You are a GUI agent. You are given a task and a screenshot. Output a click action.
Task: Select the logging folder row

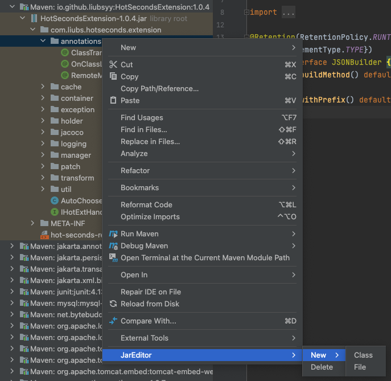point(51,144)
